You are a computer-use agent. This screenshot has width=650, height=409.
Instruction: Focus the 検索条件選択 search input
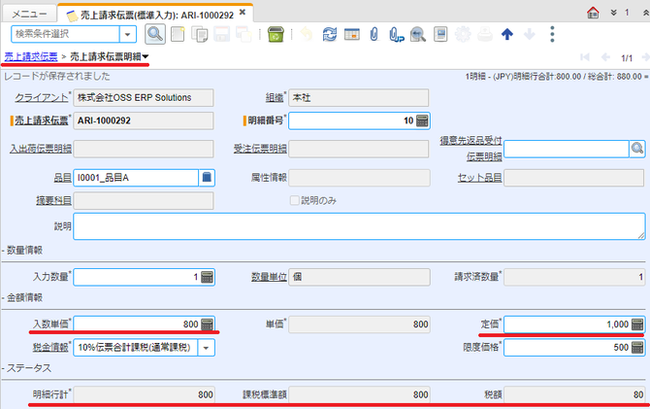click(66, 34)
